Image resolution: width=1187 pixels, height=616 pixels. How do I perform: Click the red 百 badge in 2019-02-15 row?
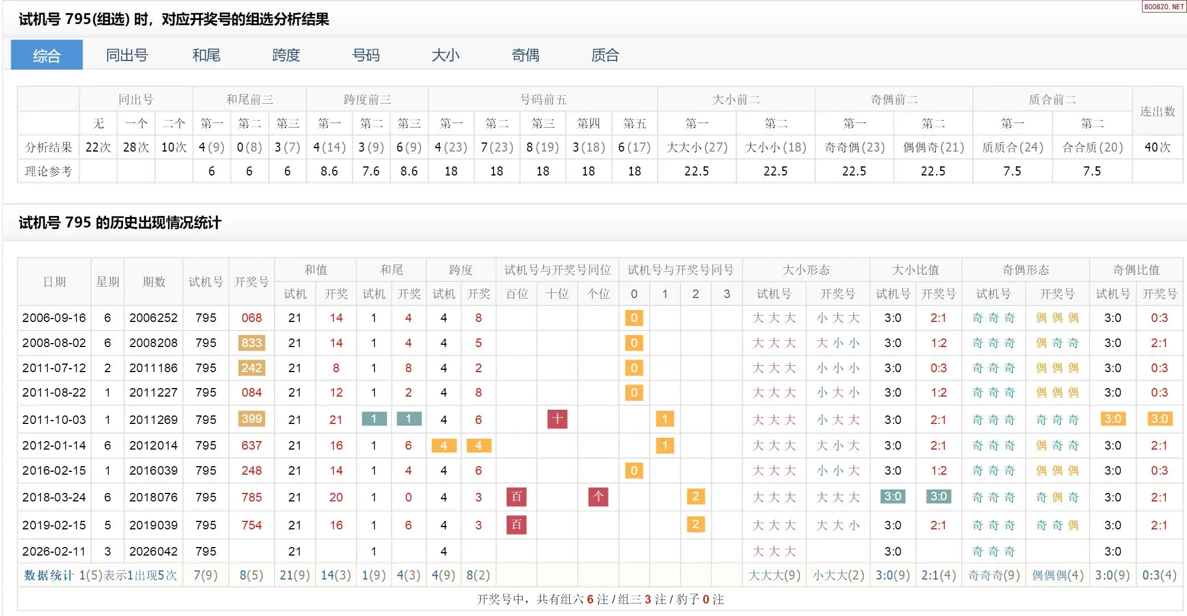[x=516, y=525]
